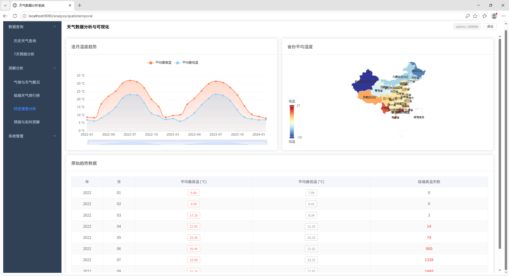Viewport: 509px width, 276px height.
Task: Open the browser favorites list icon
Action: 485,16
